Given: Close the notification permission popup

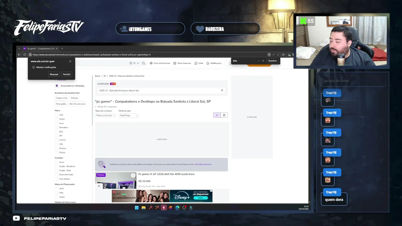Looking at the screenshot, I should (x=70, y=61).
